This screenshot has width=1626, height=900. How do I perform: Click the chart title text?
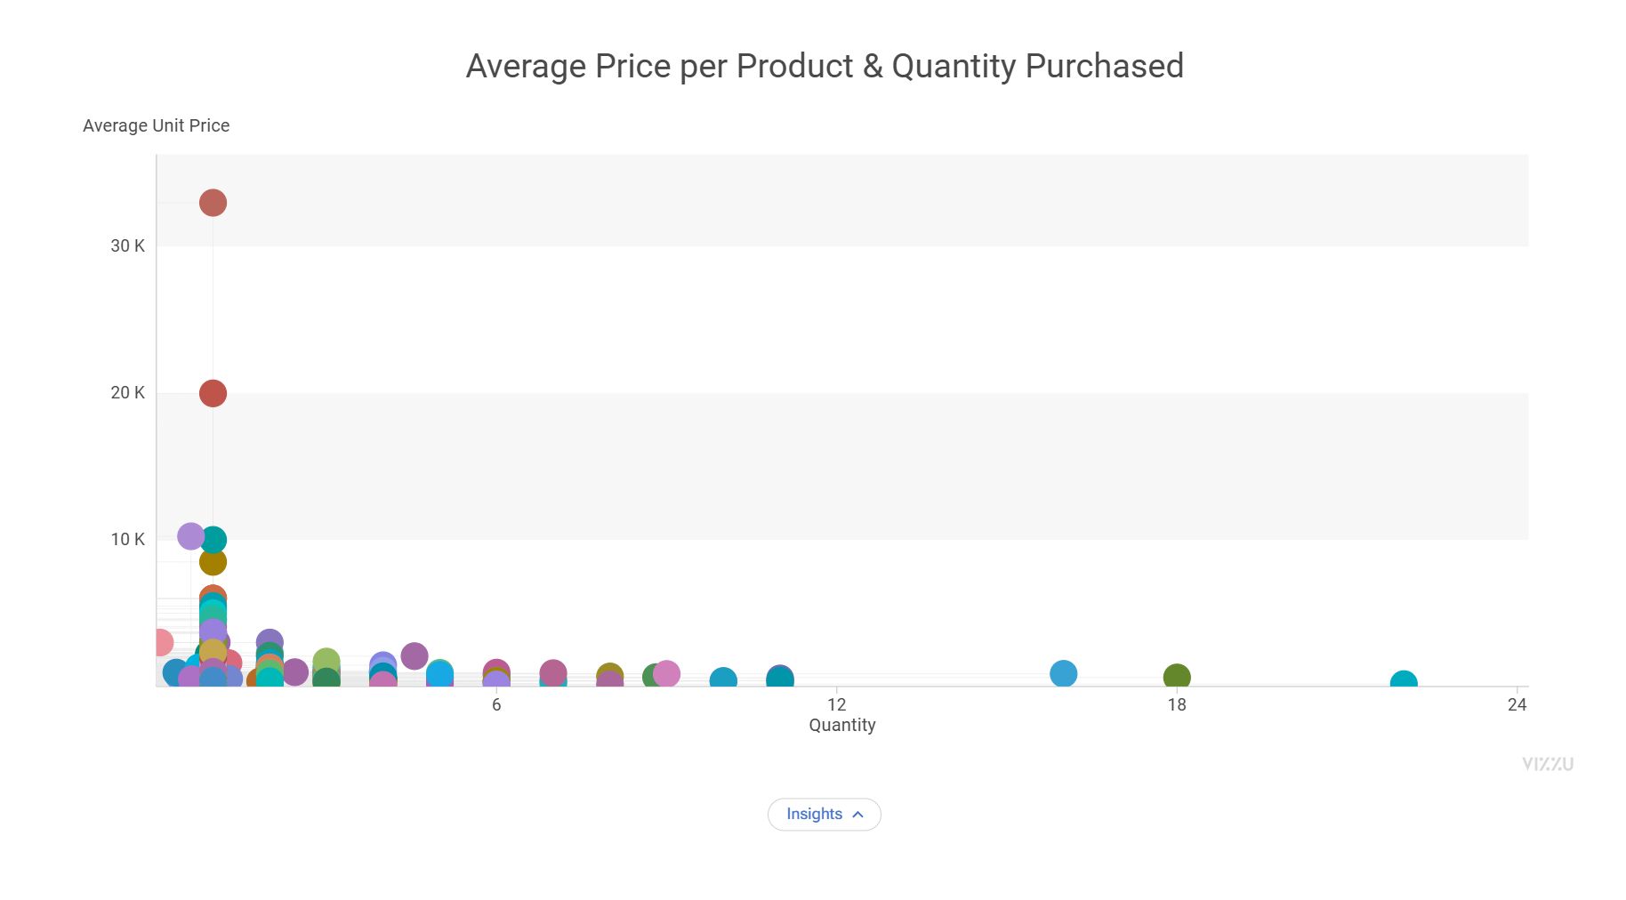(825, 66)
